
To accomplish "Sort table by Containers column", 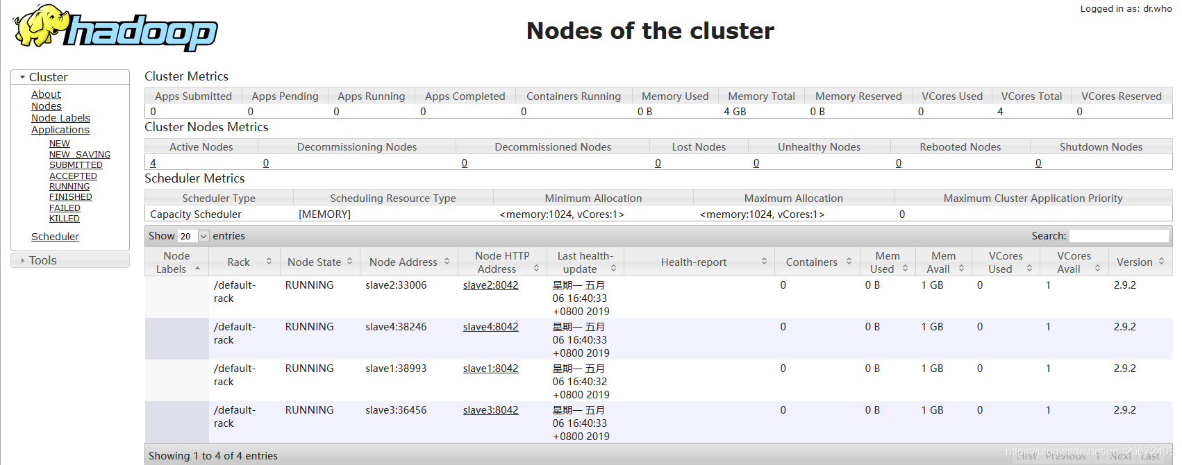I will (x=817, y=262).
